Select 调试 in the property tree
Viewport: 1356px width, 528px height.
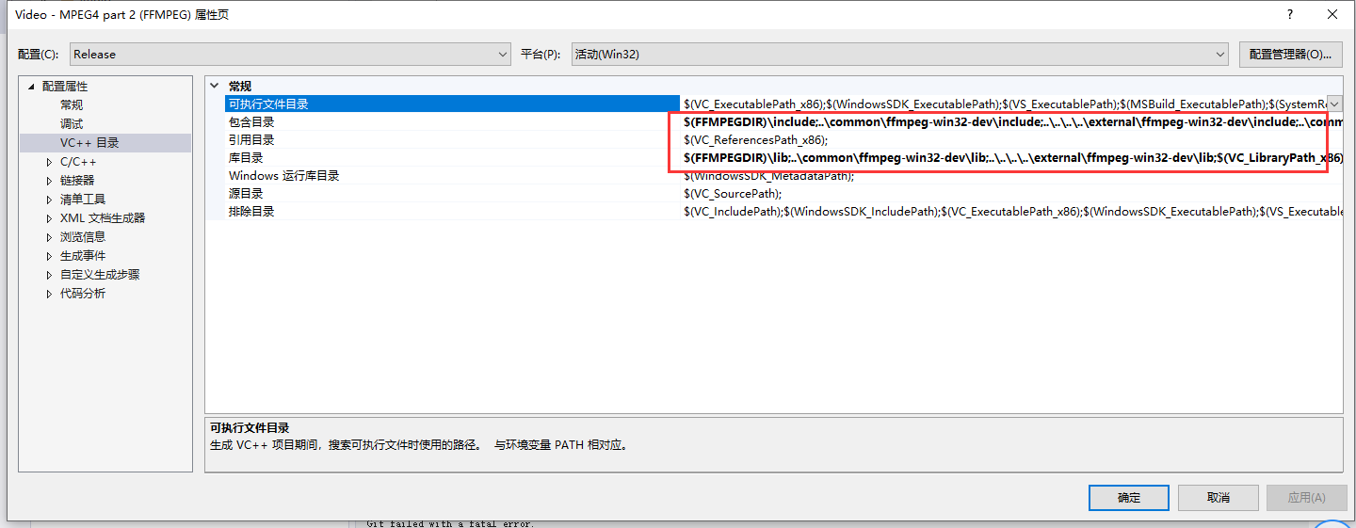72,124
